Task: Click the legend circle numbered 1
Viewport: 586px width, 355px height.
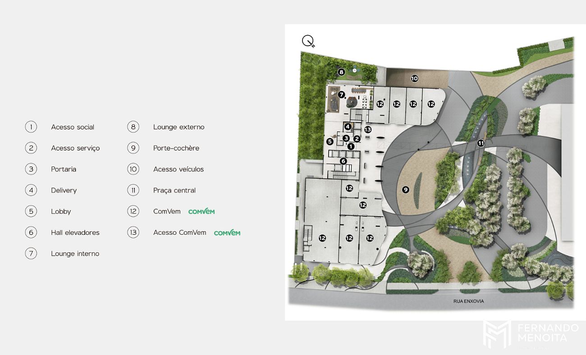Action: (x=31, y=127)
